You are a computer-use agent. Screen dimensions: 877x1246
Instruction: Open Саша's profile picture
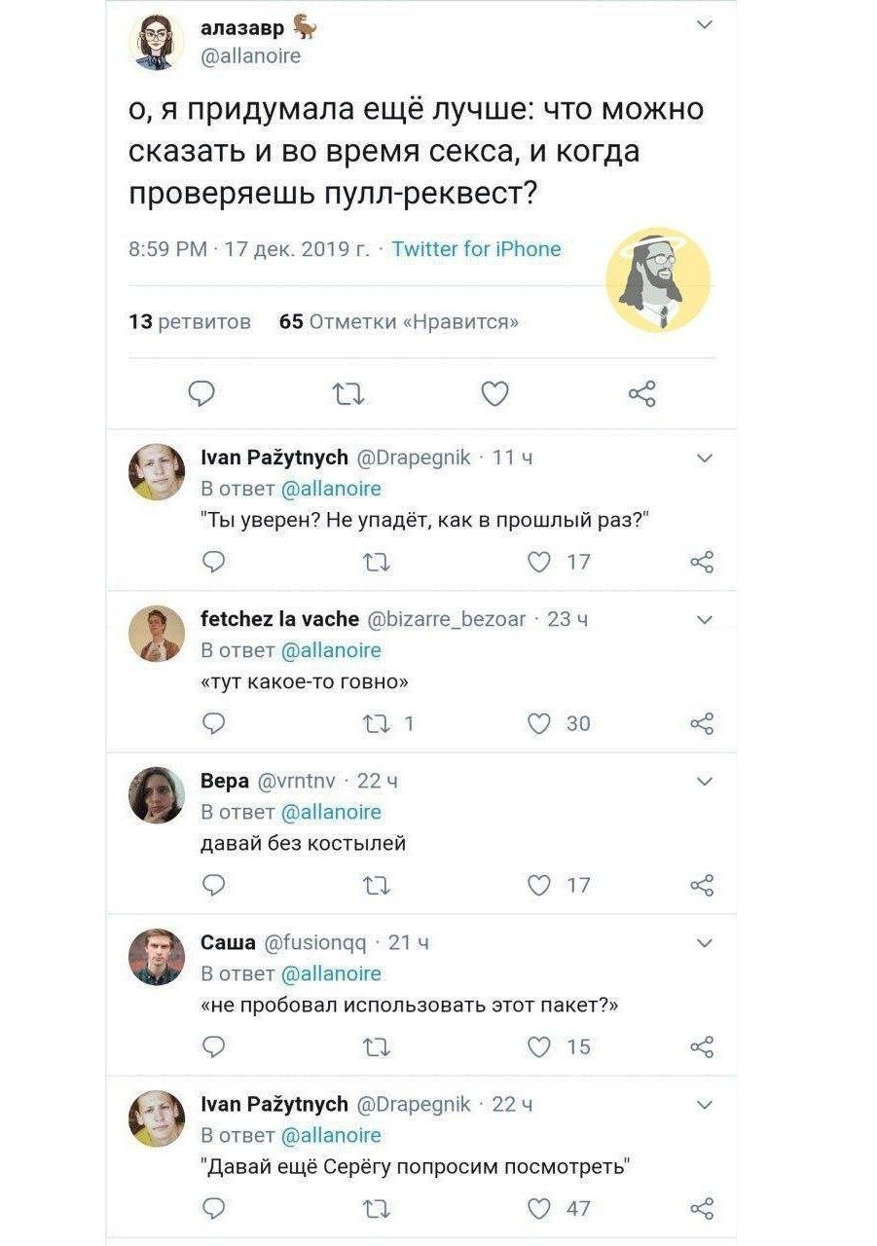(157, 957)
